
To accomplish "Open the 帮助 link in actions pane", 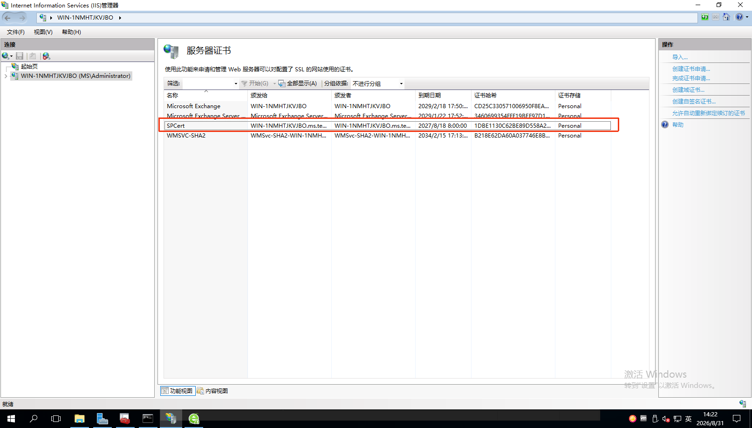I will point(677,125).
